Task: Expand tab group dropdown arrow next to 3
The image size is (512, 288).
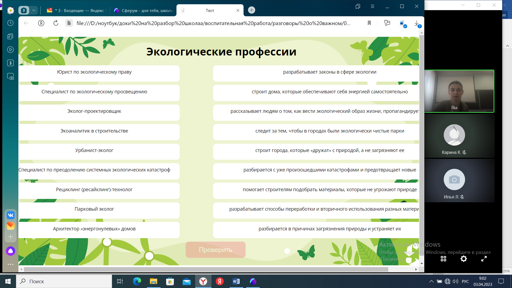Action: pyautogui.click(x=34, y=10)
